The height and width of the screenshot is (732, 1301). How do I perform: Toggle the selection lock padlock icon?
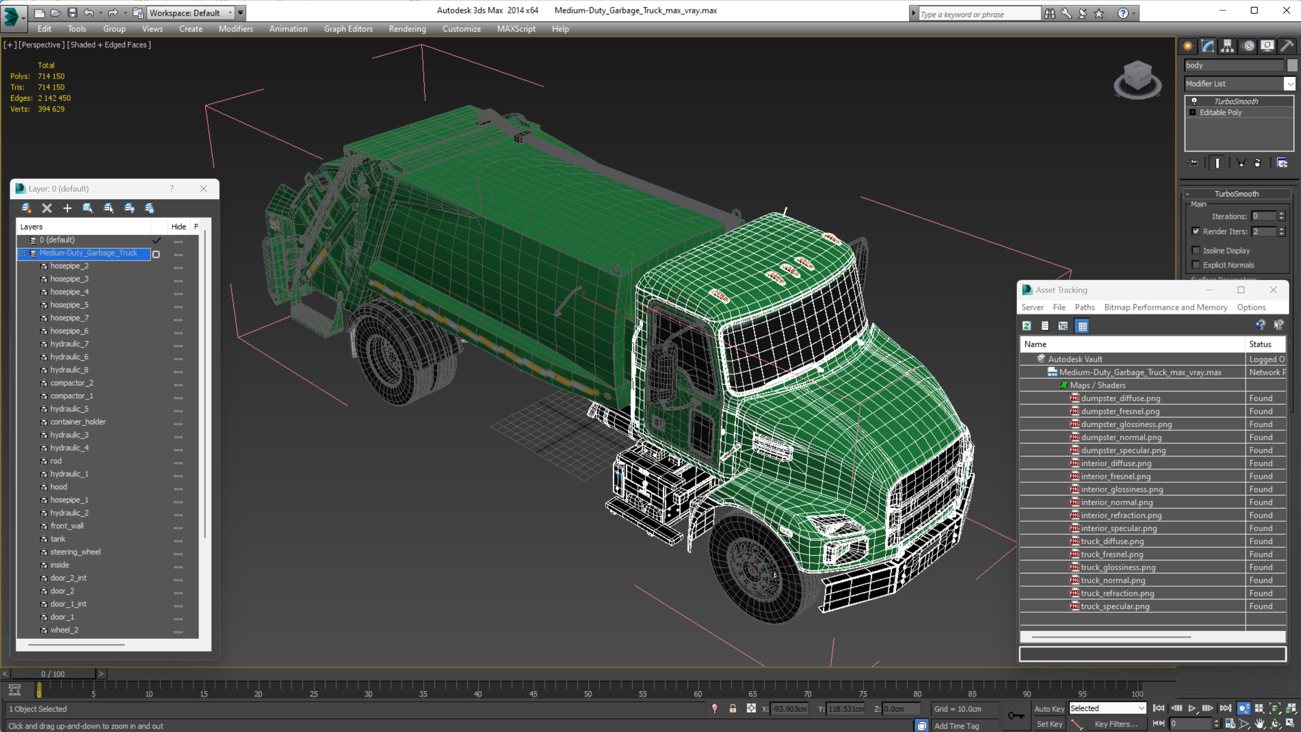[732, 709]
